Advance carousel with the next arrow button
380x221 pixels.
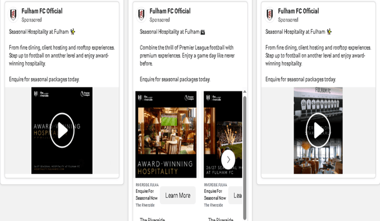228,159
